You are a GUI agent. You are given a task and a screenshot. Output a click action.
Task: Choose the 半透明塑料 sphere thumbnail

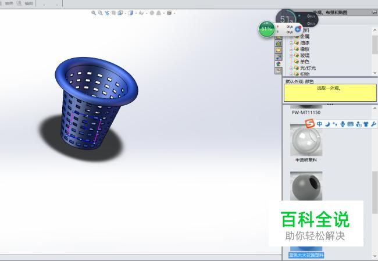click(306, 140)
